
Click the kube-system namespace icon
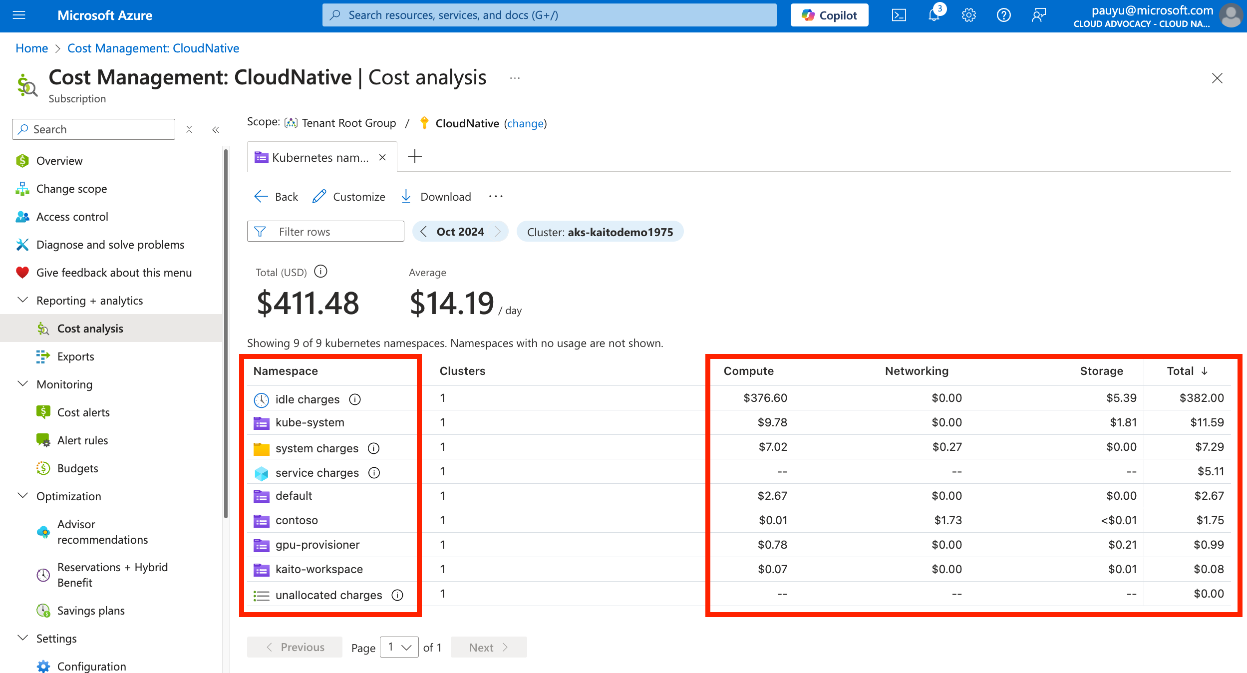pos(262,423)
